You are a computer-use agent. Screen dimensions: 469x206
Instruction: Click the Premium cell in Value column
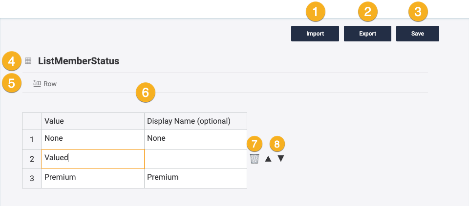coord(93,178)
